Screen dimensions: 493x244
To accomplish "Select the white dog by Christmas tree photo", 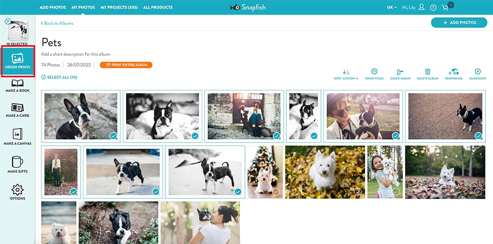I will (x=275, y=191).
